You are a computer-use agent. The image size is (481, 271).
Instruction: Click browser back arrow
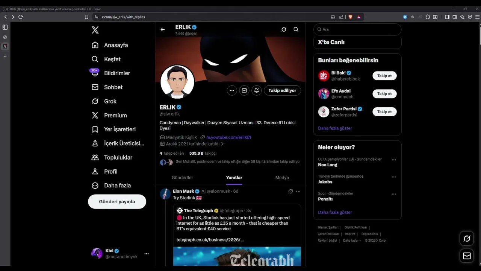click(x=5, y=17)
